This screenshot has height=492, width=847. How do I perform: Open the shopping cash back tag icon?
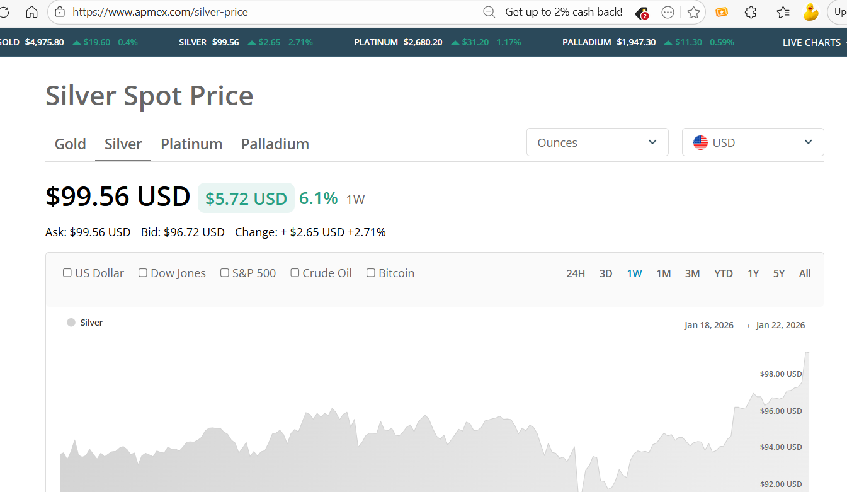point(642,13)
